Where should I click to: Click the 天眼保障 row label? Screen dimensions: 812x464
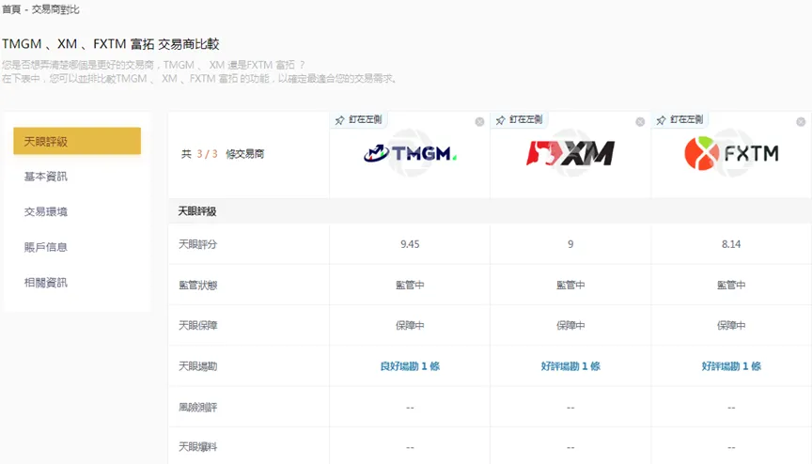click(x=197, y=325)
